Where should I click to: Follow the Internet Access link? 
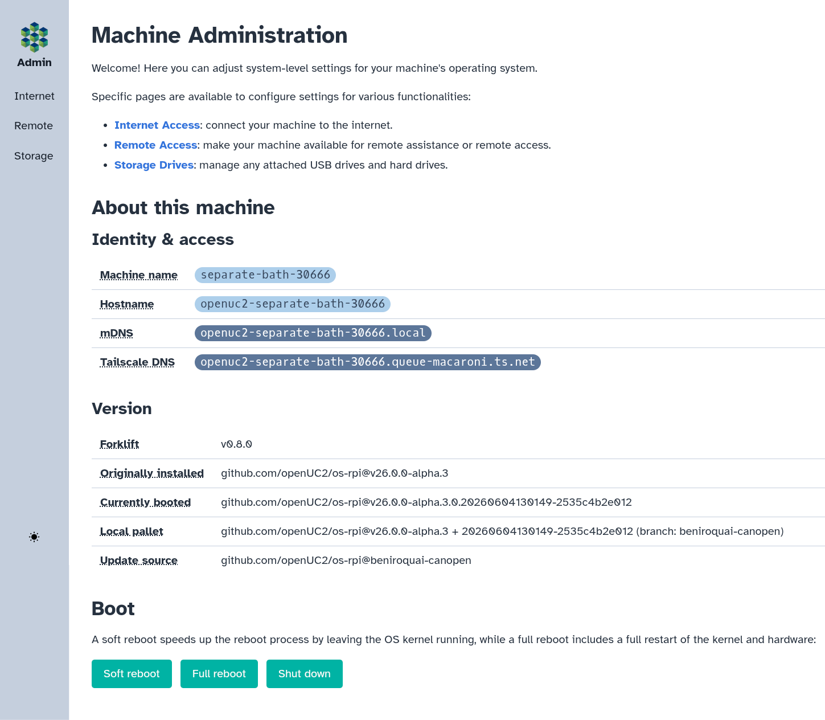tap(157, 125)
